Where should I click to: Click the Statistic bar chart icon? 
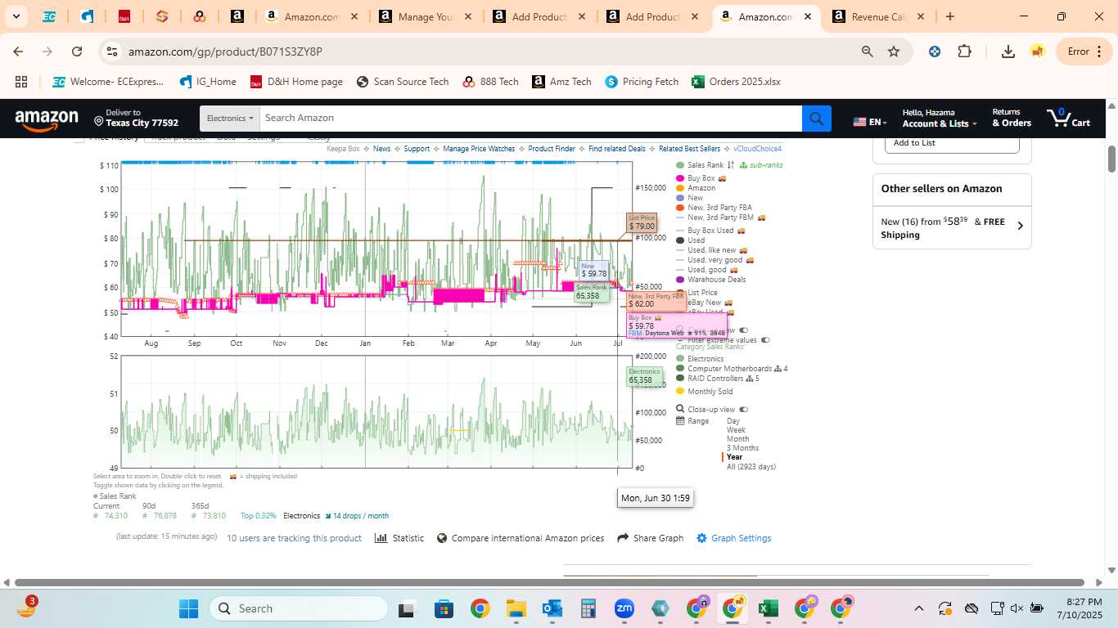381,538
